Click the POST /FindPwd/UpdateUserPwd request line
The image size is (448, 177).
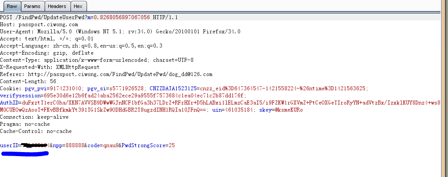click(89, 17)
